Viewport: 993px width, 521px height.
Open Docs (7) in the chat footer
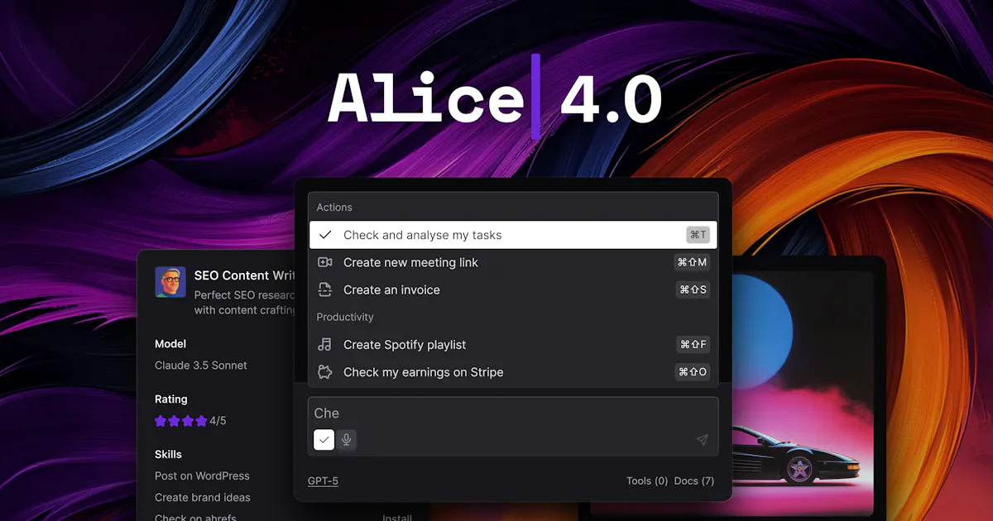pos(694,480)
